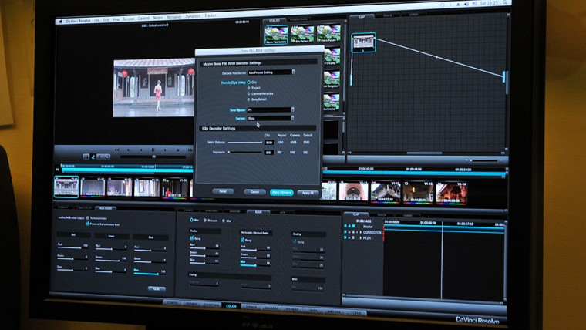Switch to keyframe panel Clip tab
This screenshot has height=330, width=586.
(x=355, y=214)
